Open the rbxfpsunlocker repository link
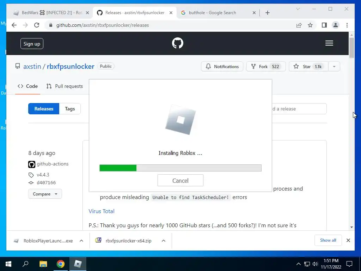Viewport: 361px width, 271px height. pyautogui.click(x=71, y=66)
